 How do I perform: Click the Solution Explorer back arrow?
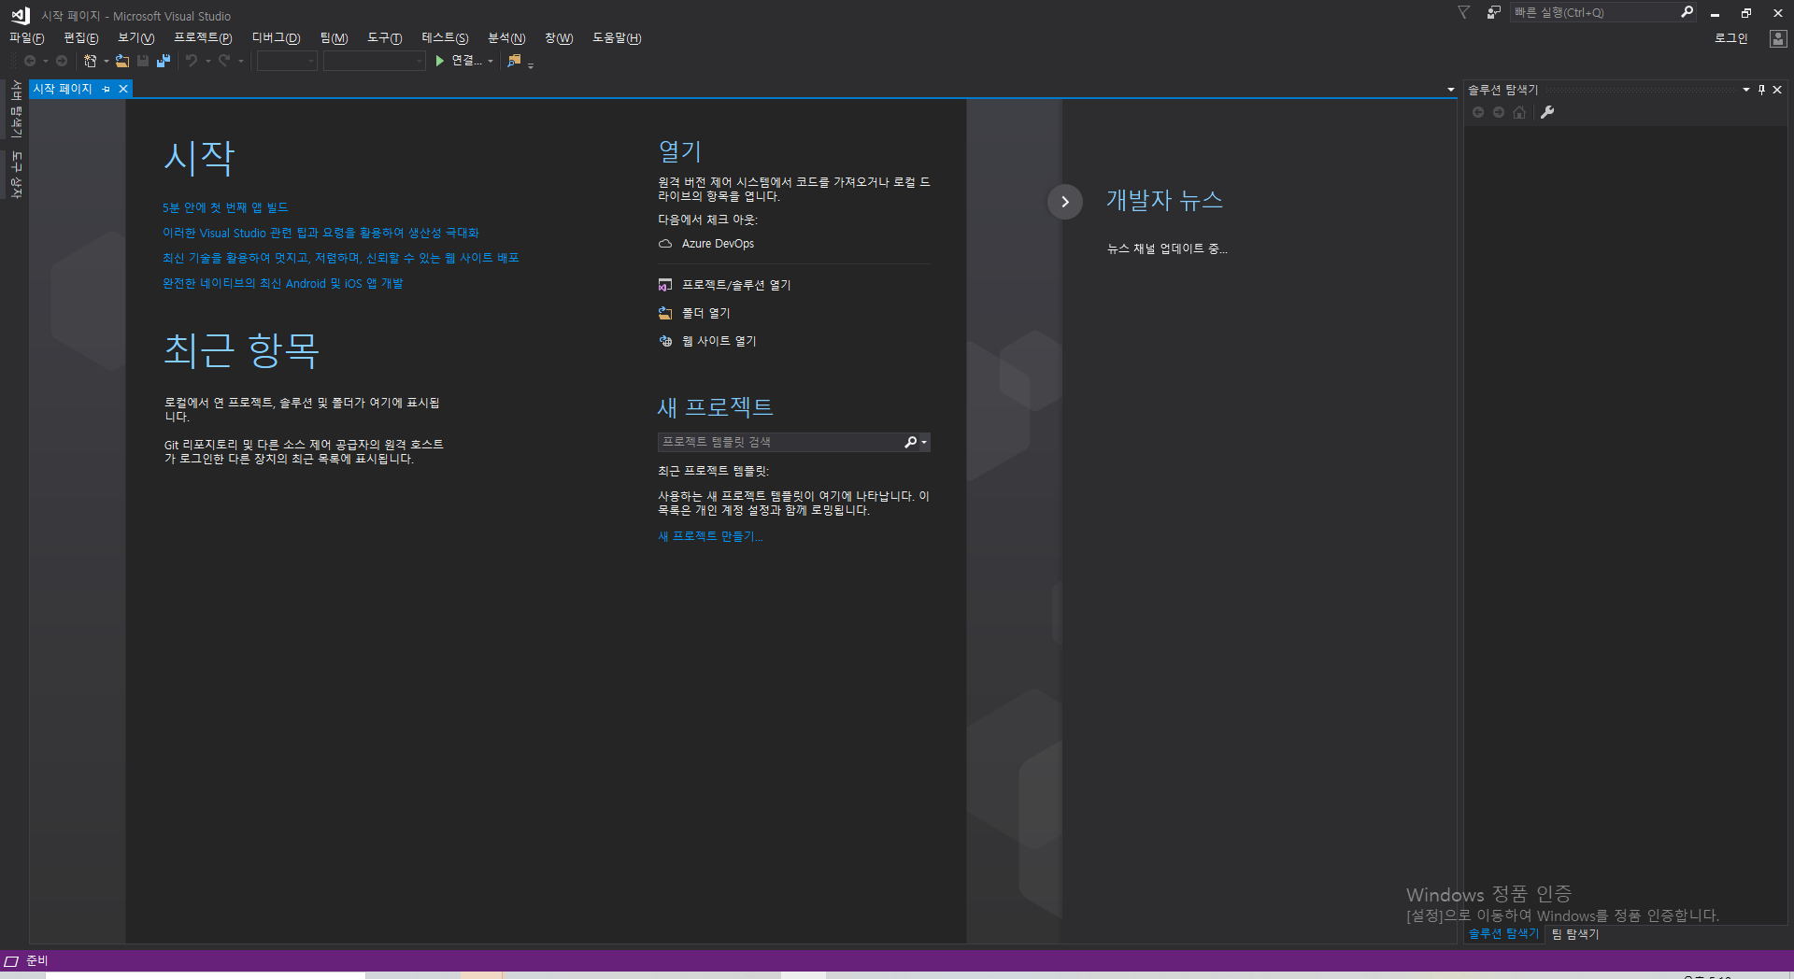(x=1478, y=112)
